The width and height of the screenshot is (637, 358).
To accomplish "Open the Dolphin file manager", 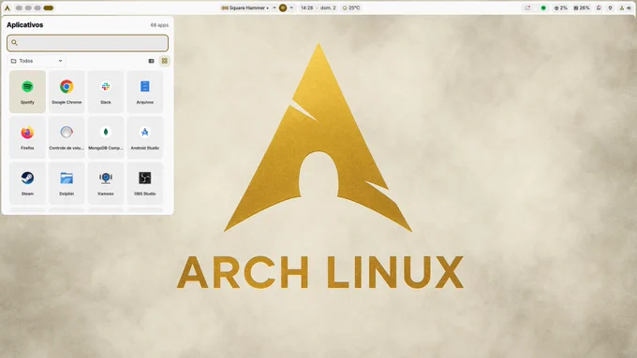I will (x=67, y=183).
